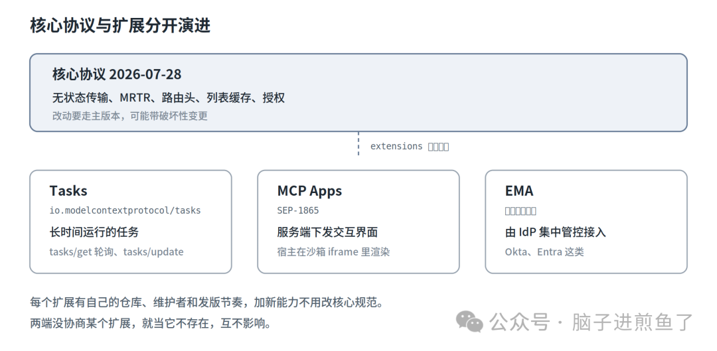Click the text 由 IdP 集中管控接入
Screen dimensions: 717x351
(x=555, y=232)
